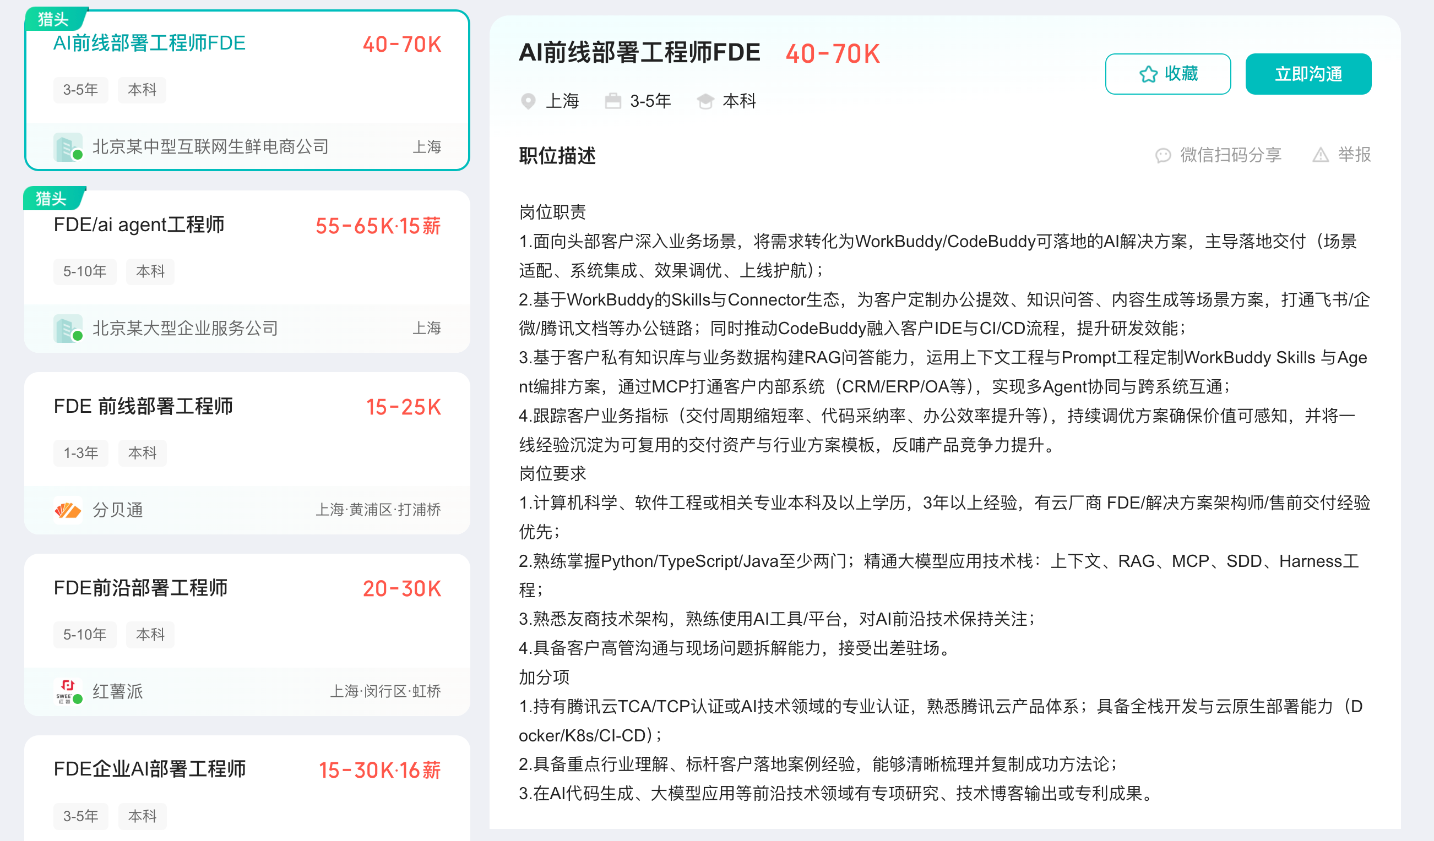Screen dimensions: 1434x841
Task: Click 上海 on the 北京某中型互联网生鲜电商公司 row
Action: tap(427, 147)
